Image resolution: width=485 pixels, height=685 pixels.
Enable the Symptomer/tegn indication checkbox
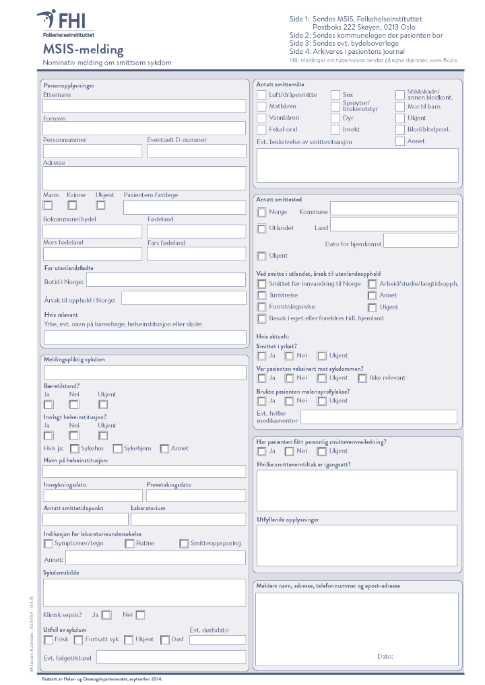(48, 544)
